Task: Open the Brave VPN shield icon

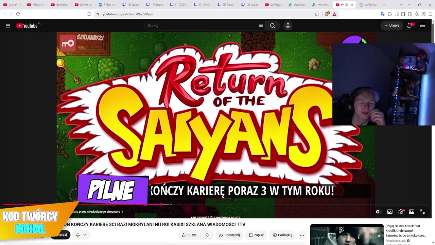Action: click(x=423, y=14)
